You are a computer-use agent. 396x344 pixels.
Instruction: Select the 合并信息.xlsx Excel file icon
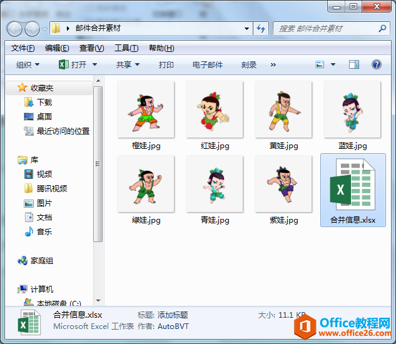[x=353, y=185]
